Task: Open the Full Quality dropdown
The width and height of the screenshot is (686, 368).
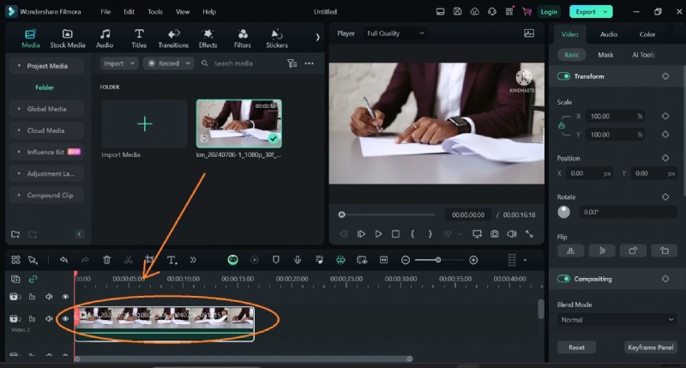Action: point(395,33)
